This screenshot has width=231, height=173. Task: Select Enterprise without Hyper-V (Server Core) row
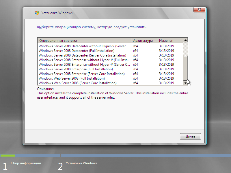(x=110, y=65)
